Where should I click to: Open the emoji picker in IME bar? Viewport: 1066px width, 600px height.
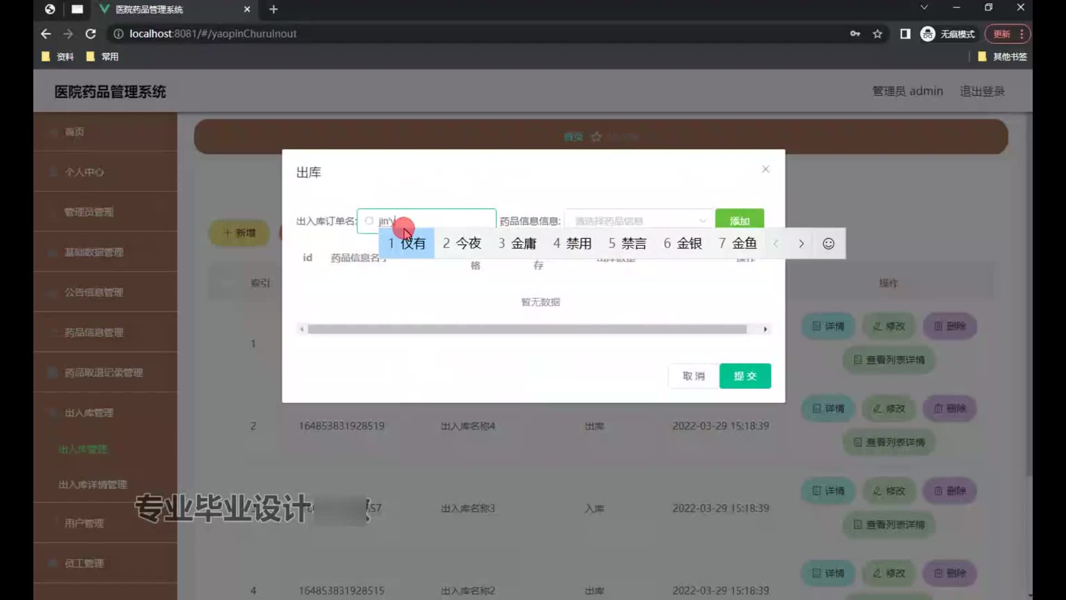828,243
